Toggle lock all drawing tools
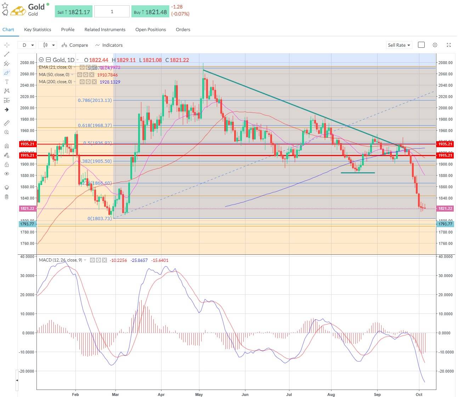This screenshot has height=397, width=458. point(6,165)
